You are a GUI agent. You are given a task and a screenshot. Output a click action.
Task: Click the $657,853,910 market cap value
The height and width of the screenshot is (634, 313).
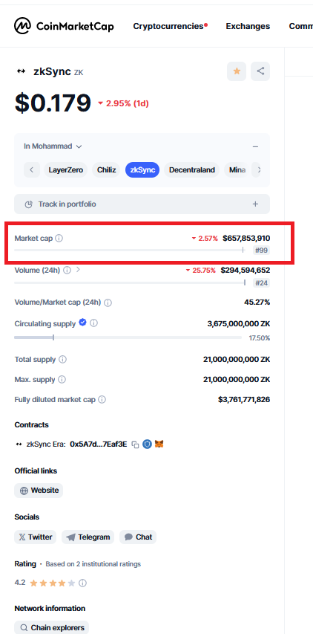(x=246, y=238)
